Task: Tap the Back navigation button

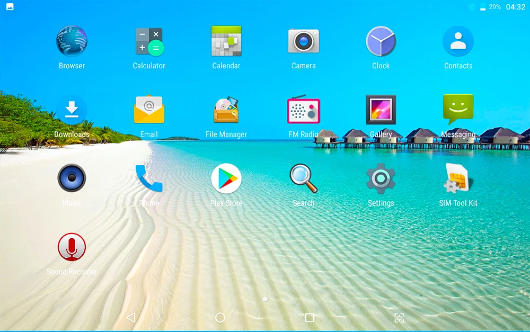Action: (x=131, y=318)
